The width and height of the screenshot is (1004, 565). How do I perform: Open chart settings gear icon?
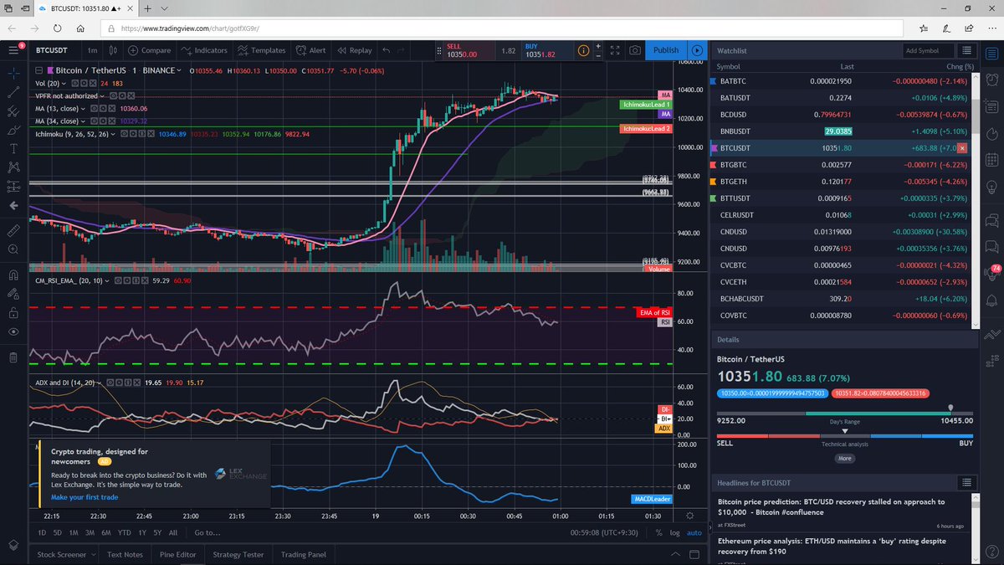click(x=689, y=516)
